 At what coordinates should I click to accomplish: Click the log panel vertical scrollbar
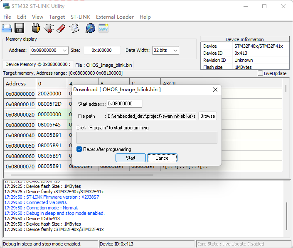287,216
